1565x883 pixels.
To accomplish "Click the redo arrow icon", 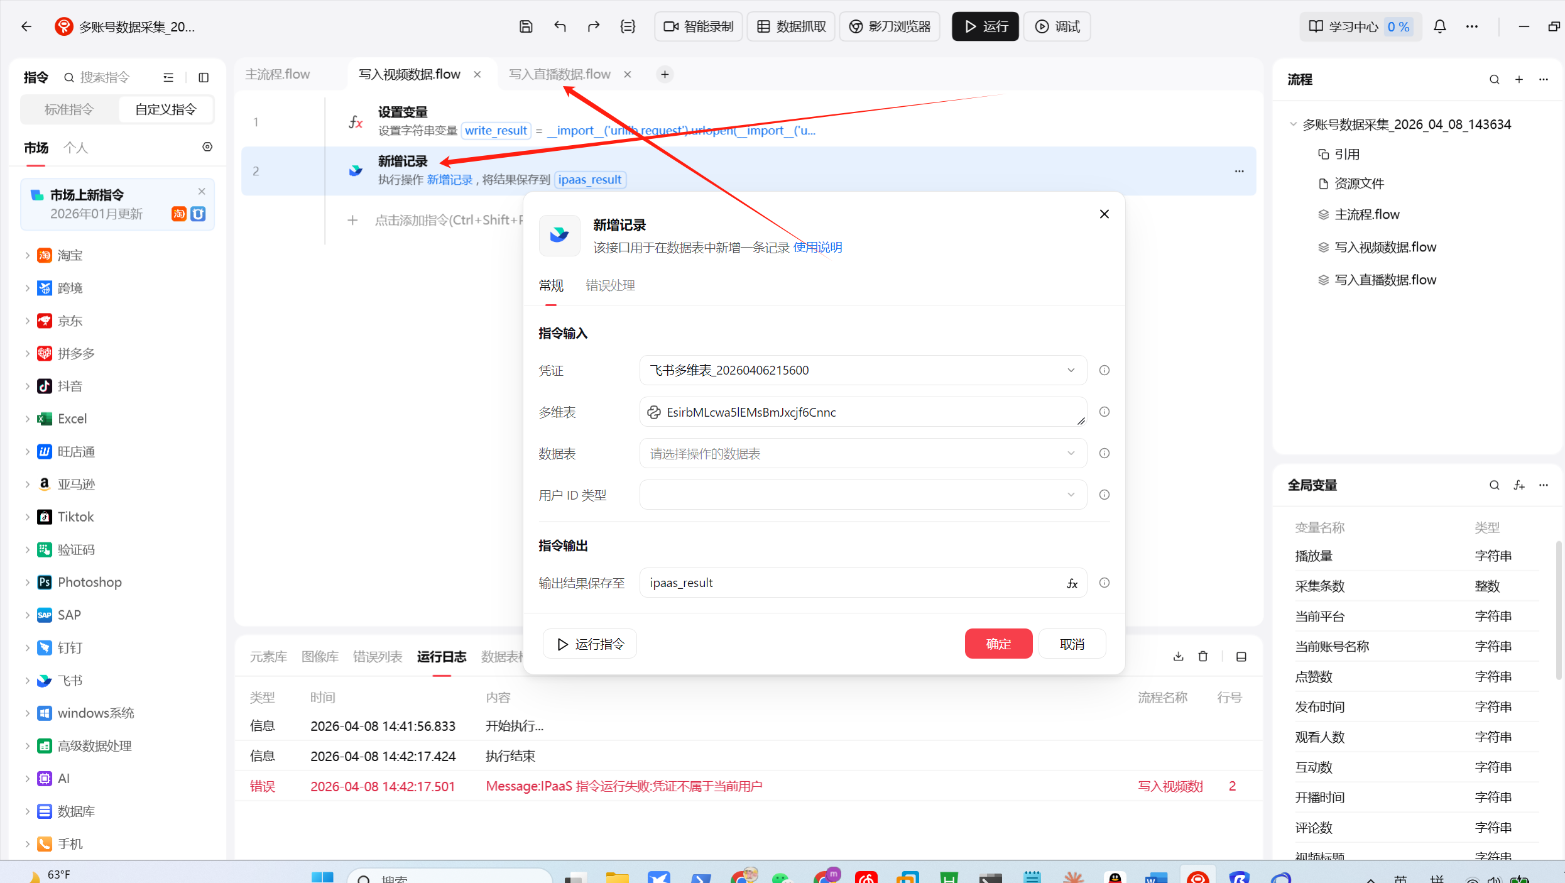I will (x=593, y=26).
